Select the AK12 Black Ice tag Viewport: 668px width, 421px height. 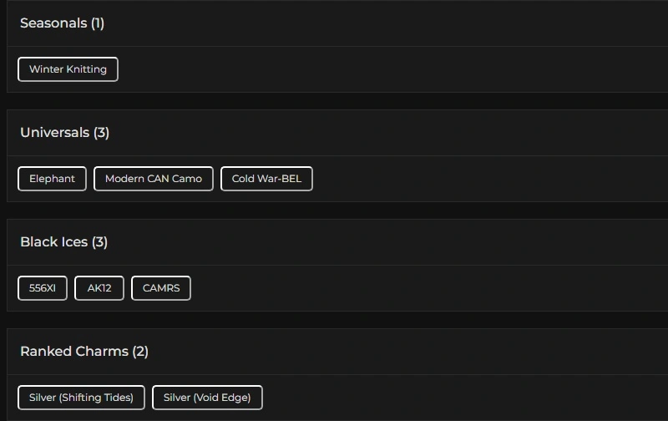99,288
